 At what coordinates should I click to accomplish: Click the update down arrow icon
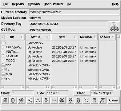click(x=79, y=100)
